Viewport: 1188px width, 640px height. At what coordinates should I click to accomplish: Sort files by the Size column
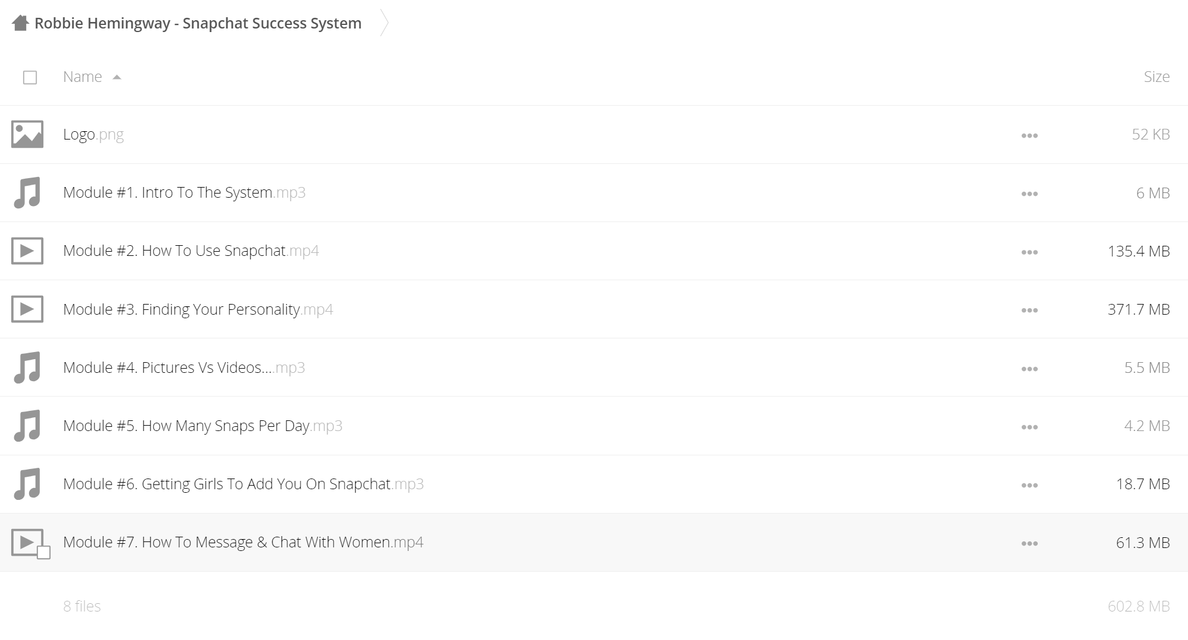[x=1157, y=77]
